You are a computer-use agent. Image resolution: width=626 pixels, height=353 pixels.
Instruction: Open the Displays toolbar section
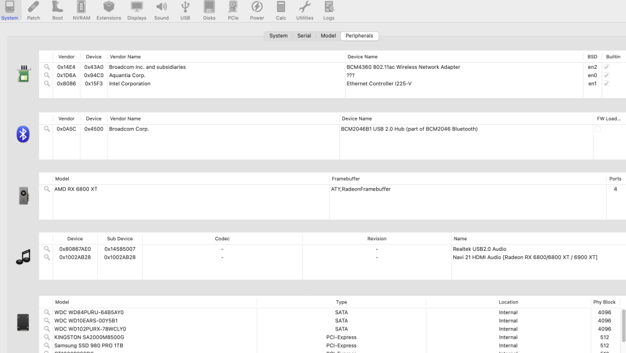click(x=137, y=11)
